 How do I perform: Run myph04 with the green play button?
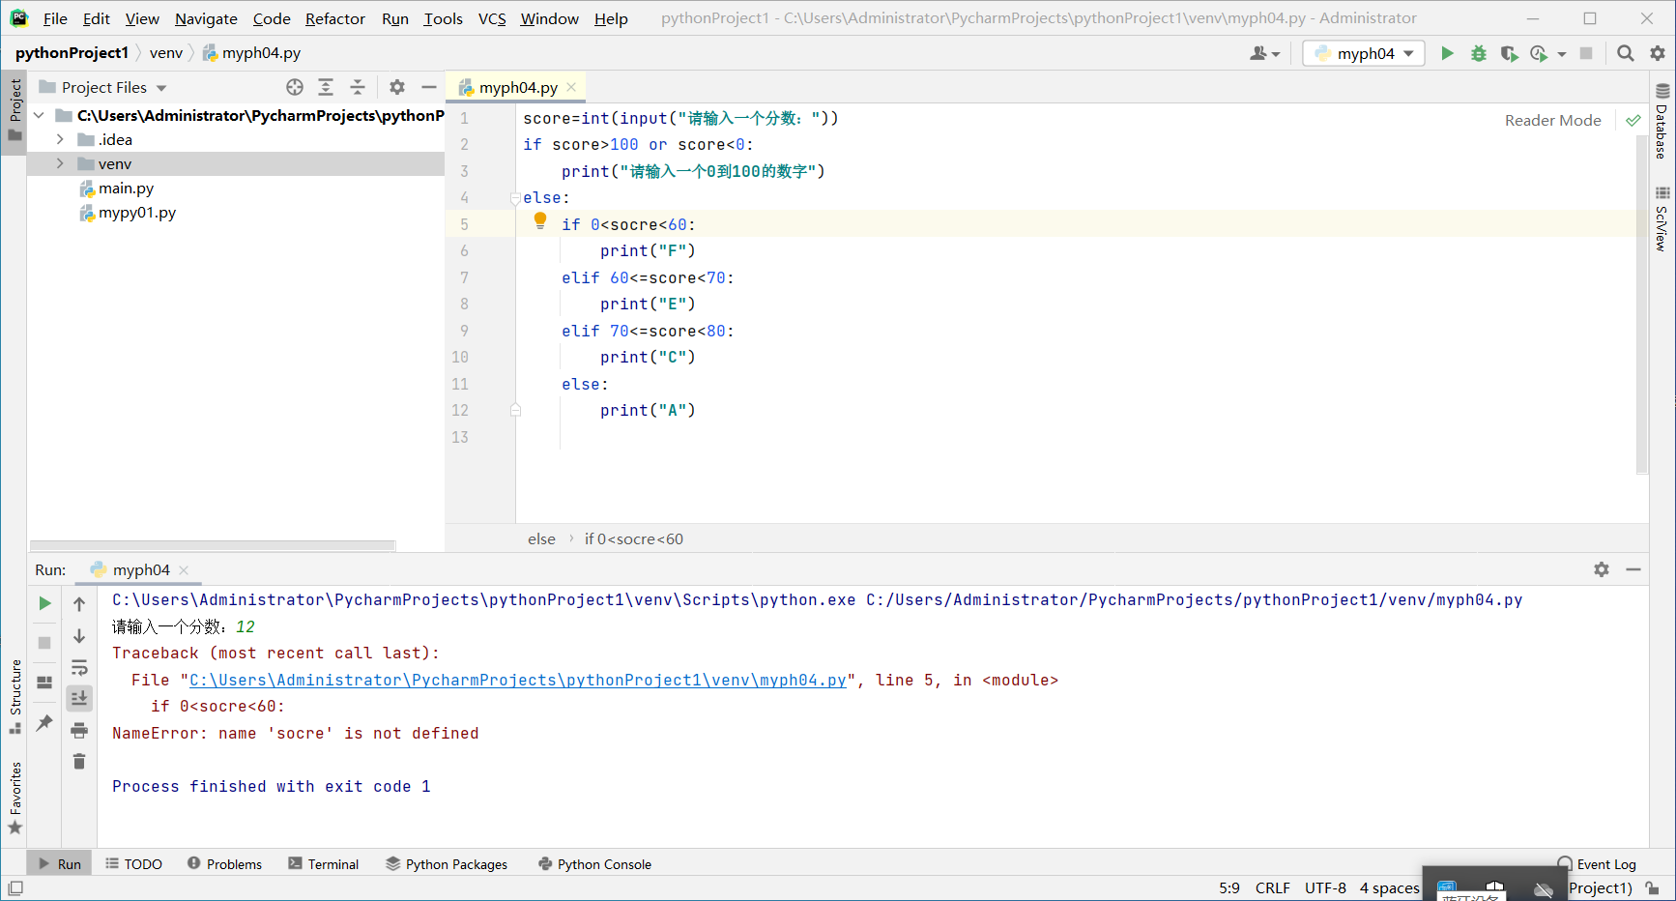(x=1447, y=53)
